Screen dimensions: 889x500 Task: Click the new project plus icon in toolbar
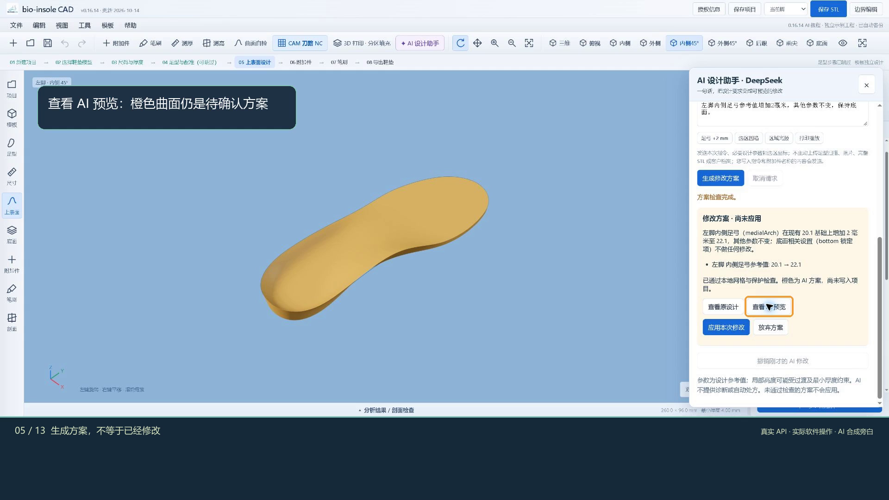pos(13,43)
